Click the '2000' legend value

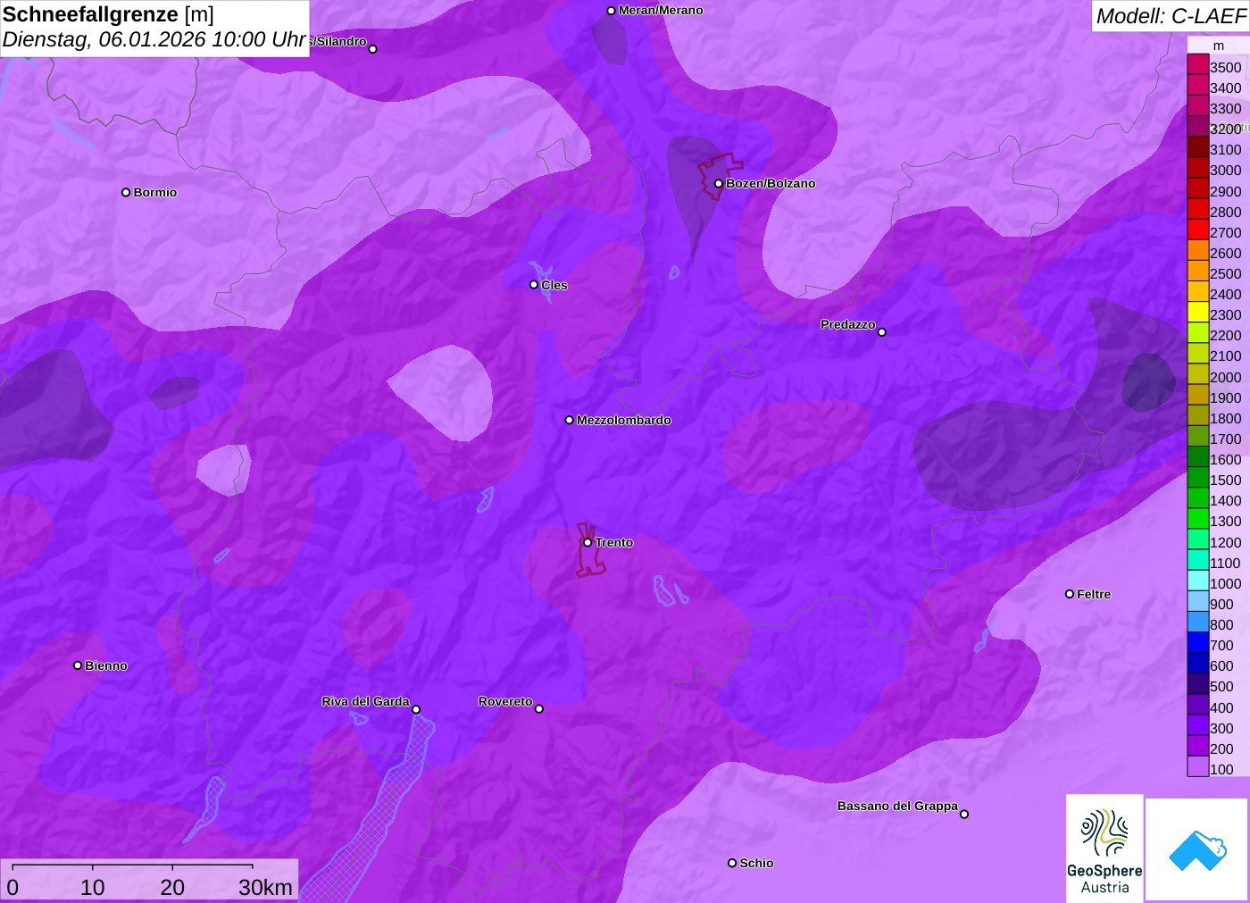point(1226,377)
